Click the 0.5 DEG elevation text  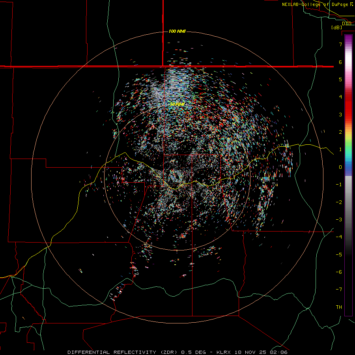[x=194, y=352]
